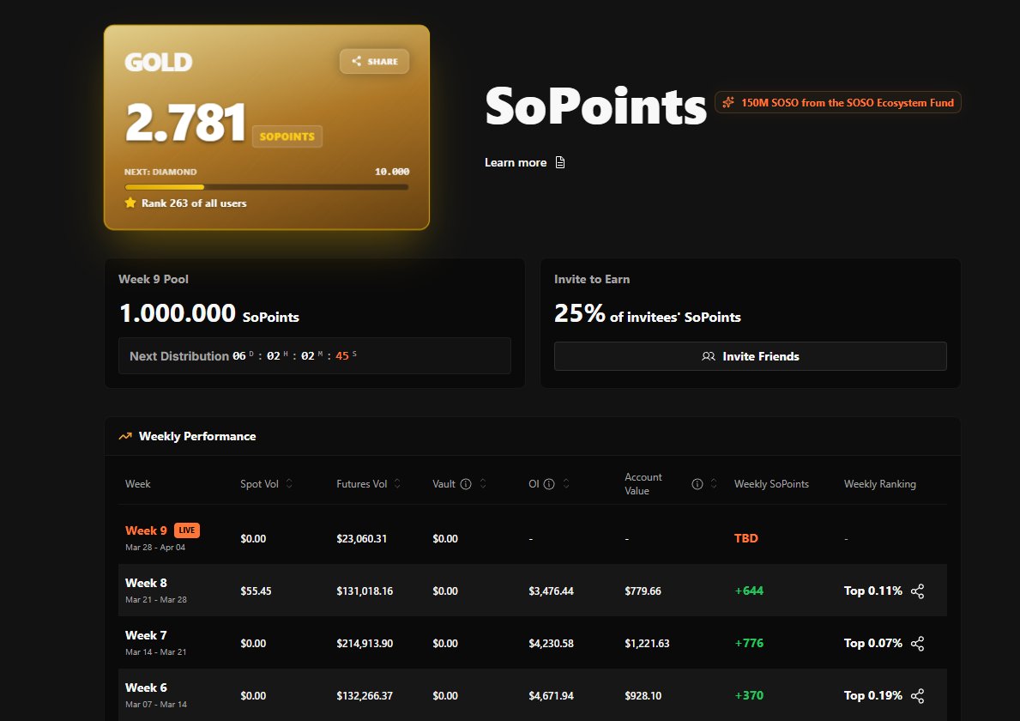This screenshot has height=721, width=1020.
Task: Click futures volume $214,913.90
Action: [x=365, y=643]
